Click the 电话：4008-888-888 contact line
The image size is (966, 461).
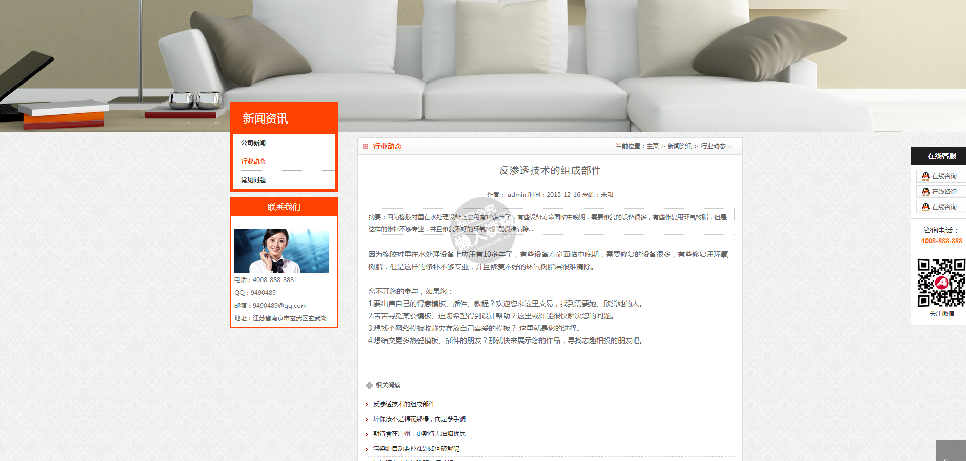click(x=264, y=280)
